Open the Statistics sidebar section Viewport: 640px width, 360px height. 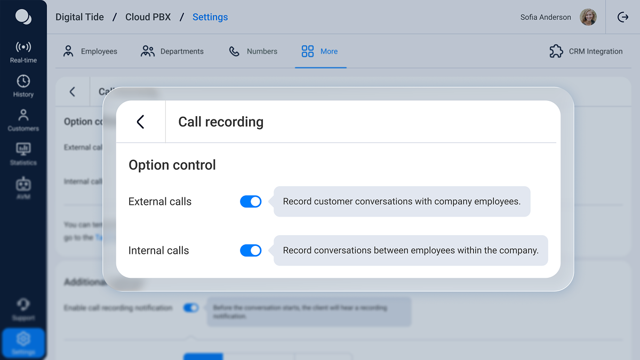pyautogui.click(x=23, y=155)
